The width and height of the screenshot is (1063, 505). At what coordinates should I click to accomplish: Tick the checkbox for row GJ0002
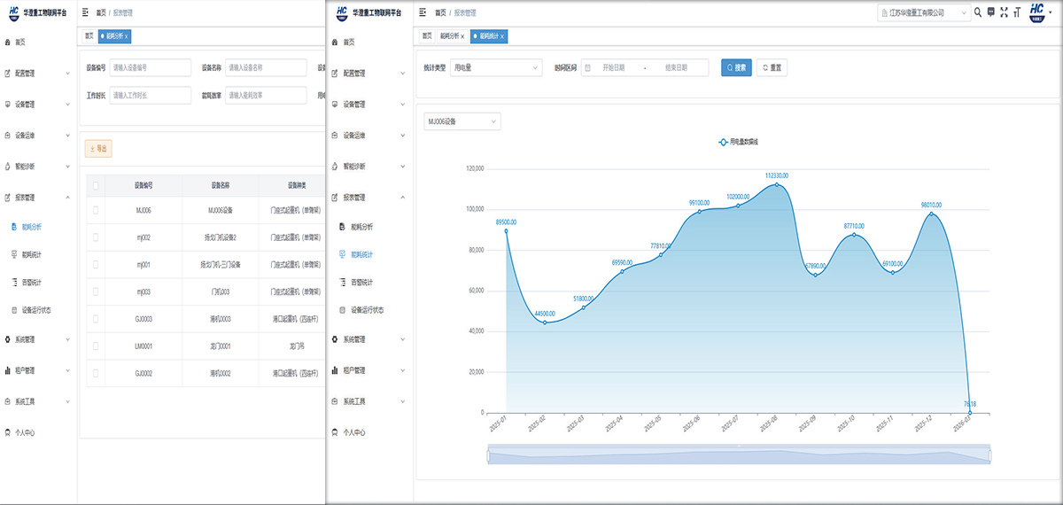point(96,374)
